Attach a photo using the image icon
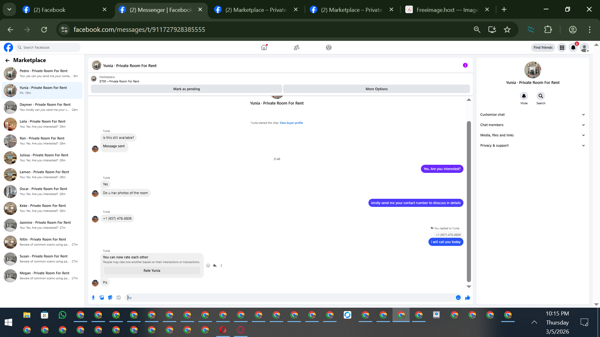The width and height of the screenshot is (600, 337). tap(102, 298)
